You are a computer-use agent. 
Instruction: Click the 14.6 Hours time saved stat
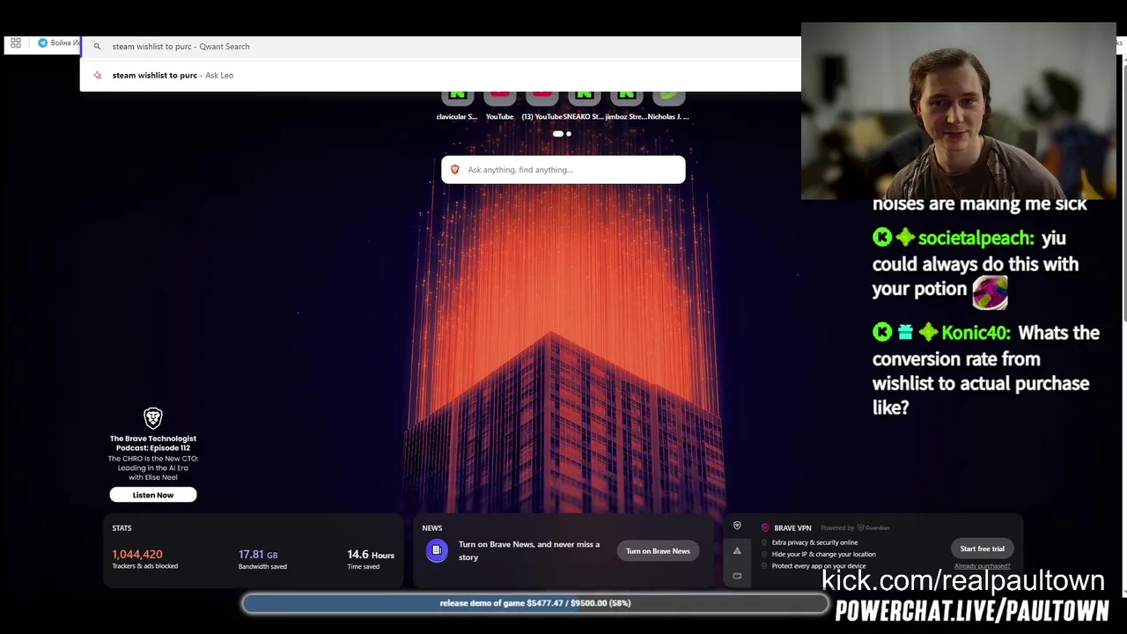(371, 559)
